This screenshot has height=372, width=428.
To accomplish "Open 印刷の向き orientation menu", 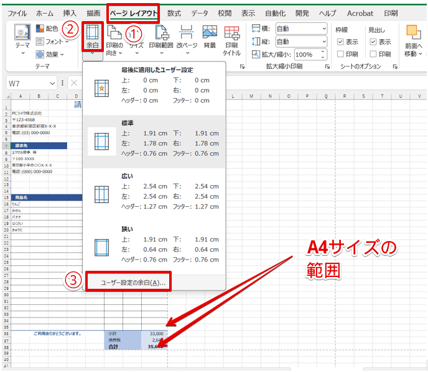I will point(114,40).
